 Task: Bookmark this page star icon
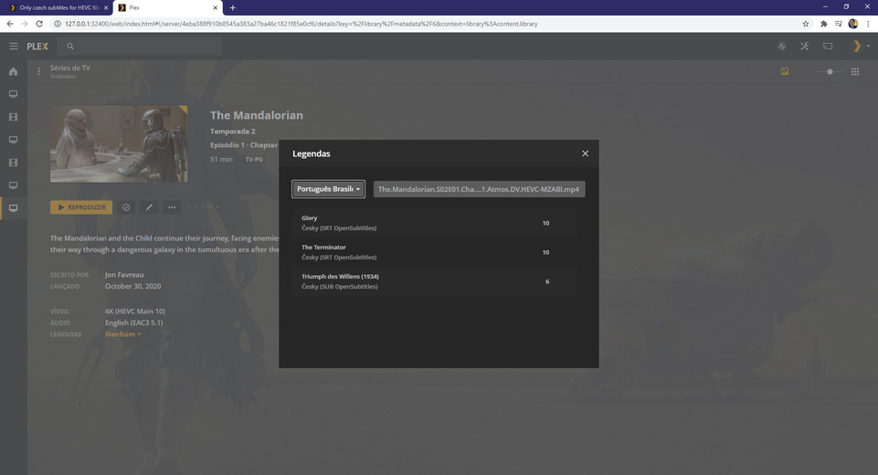805,24
